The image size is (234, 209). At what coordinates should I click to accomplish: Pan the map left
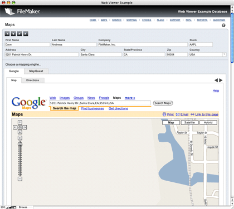coord(15,127)
